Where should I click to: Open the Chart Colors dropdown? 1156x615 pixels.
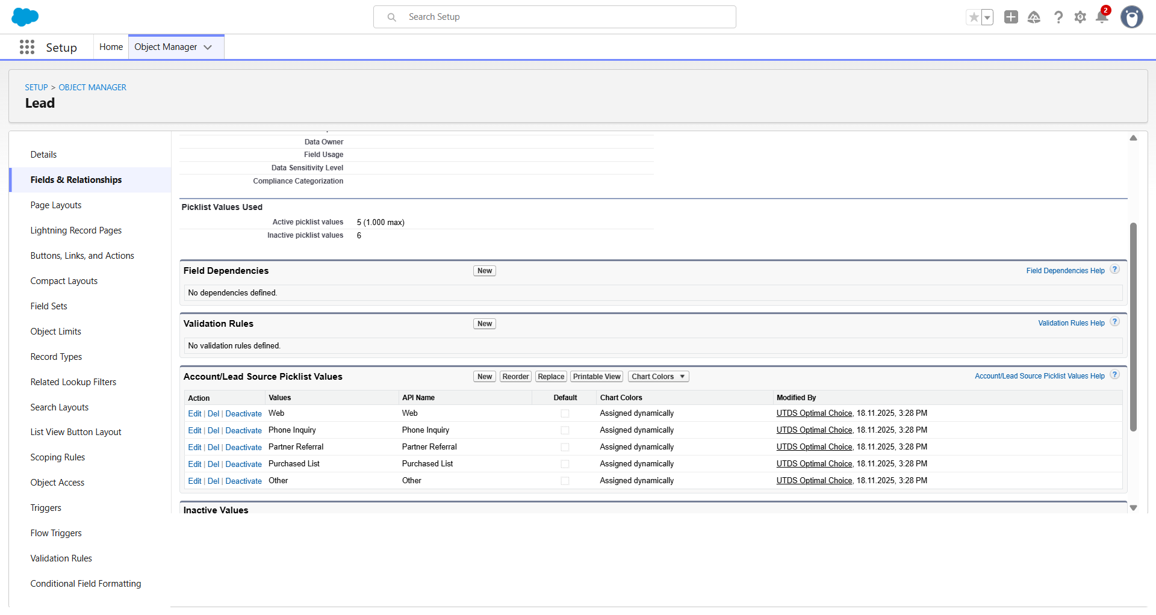click(x=658, y=377)
